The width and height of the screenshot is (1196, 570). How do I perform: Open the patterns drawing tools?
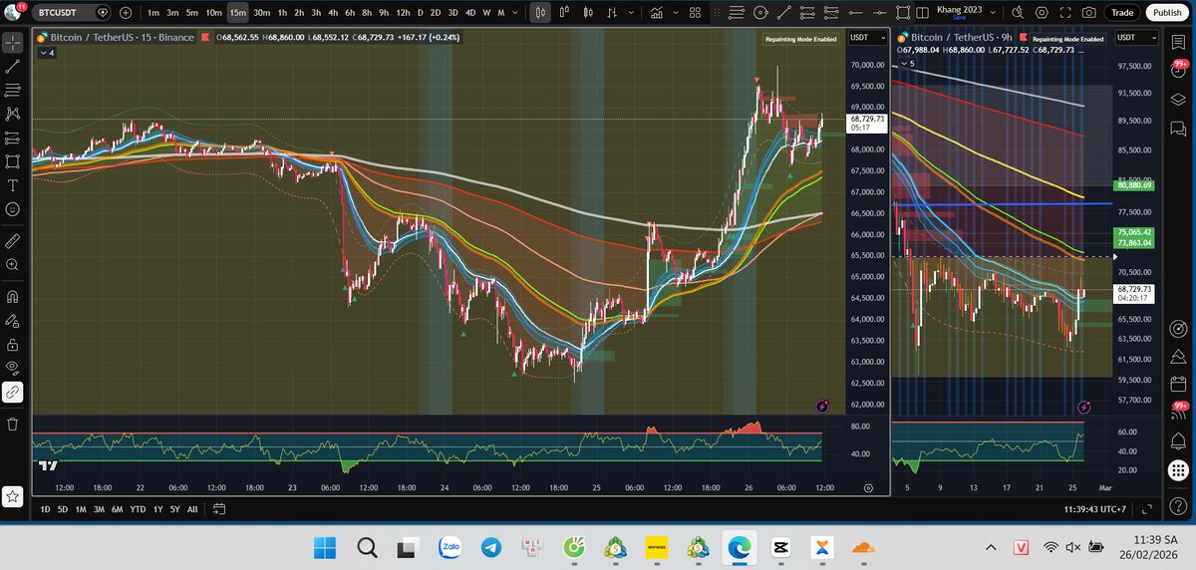click(13, 115)
